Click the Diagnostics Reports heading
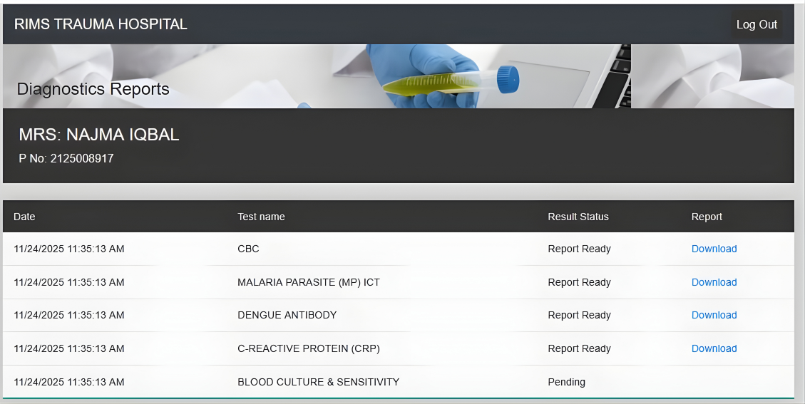The image size is (805, 404). [93, 89]
